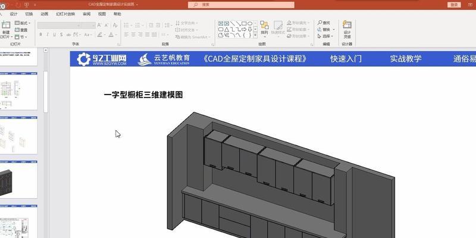
Task: Align text left
Action: [x=126, y=35]
